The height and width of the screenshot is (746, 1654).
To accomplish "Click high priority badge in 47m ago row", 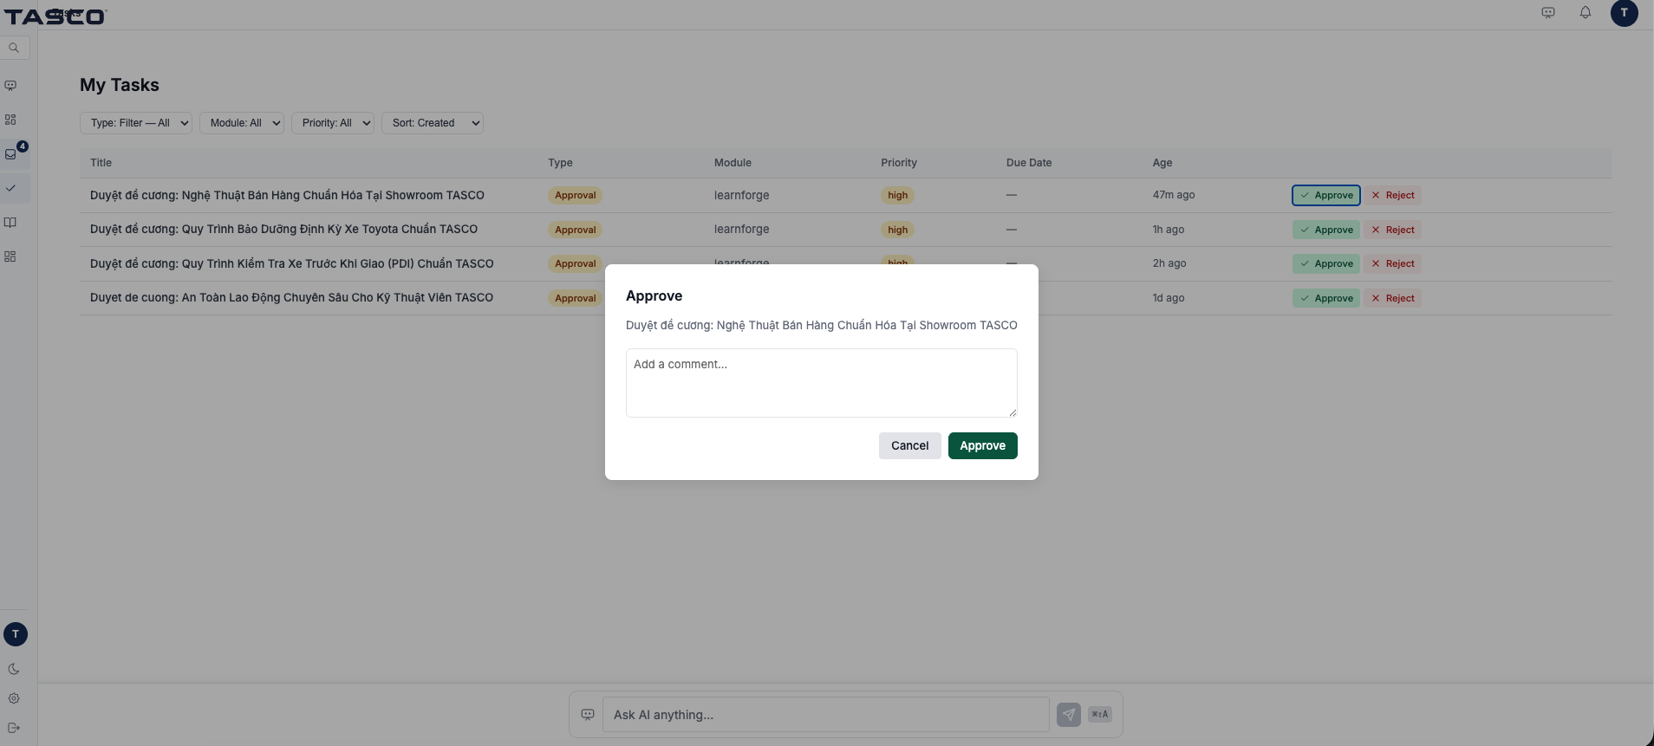I will (898, 196).
